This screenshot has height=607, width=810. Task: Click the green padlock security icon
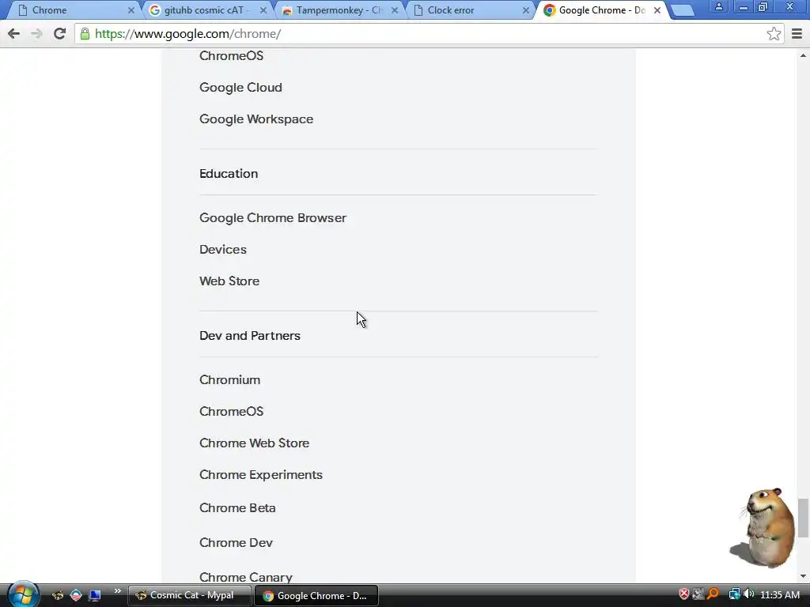click(85, 34)
